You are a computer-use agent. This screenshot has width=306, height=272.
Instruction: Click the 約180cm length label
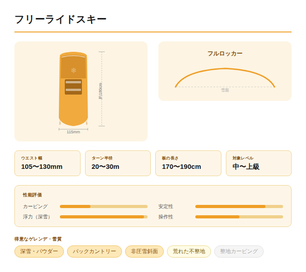pyautogui.click(x=100, y=91)
